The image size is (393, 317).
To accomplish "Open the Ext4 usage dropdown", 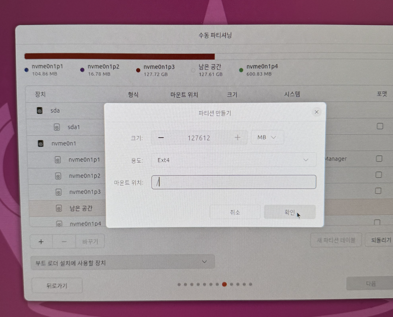I will (x=234, y=160).
